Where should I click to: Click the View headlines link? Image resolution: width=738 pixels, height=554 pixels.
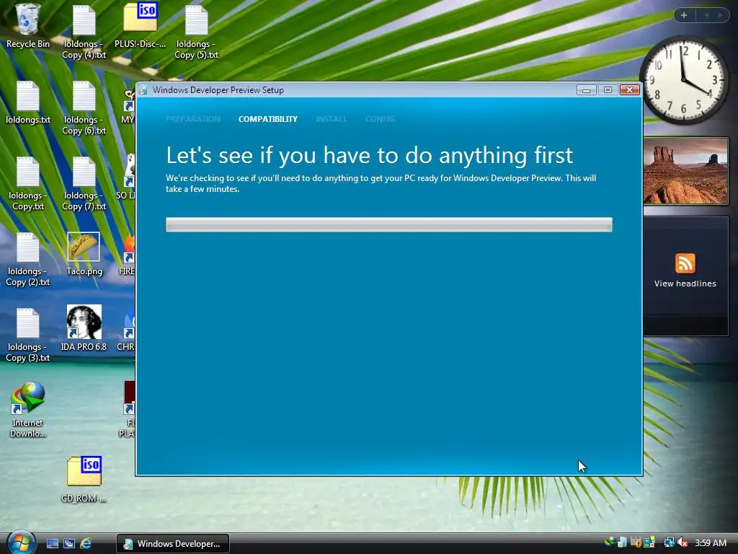pyautogui.click(x=685, y=283)
